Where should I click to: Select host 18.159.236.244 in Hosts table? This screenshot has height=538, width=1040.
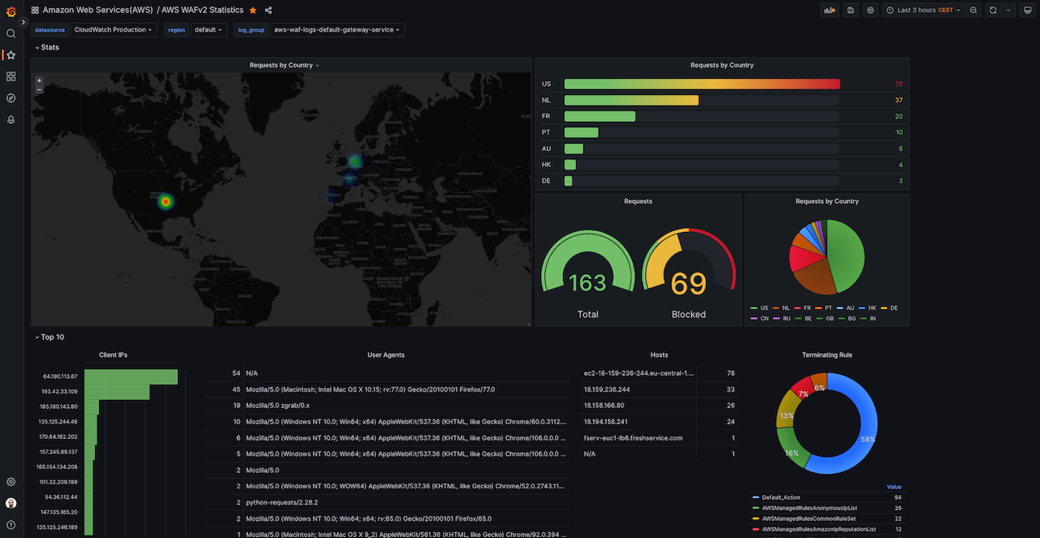(659, 389)
